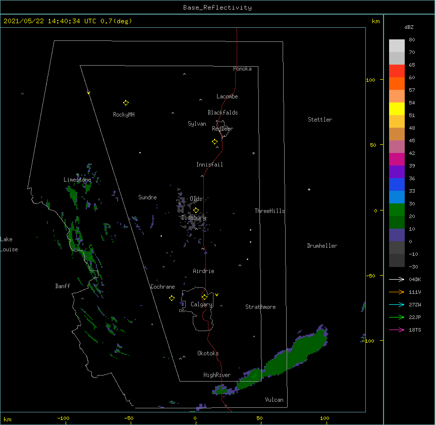Click the ThreeHills label

tap(269, 211)
